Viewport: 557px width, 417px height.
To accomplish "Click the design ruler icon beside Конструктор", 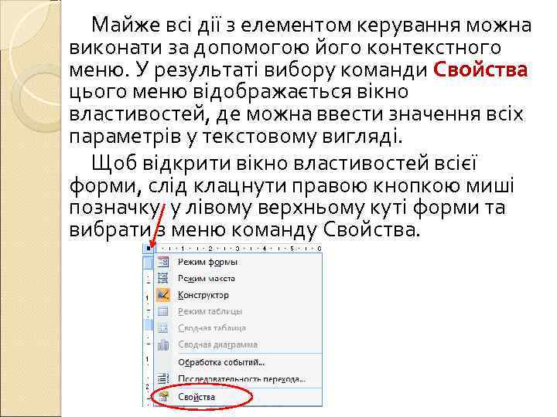I will [163, 295].
